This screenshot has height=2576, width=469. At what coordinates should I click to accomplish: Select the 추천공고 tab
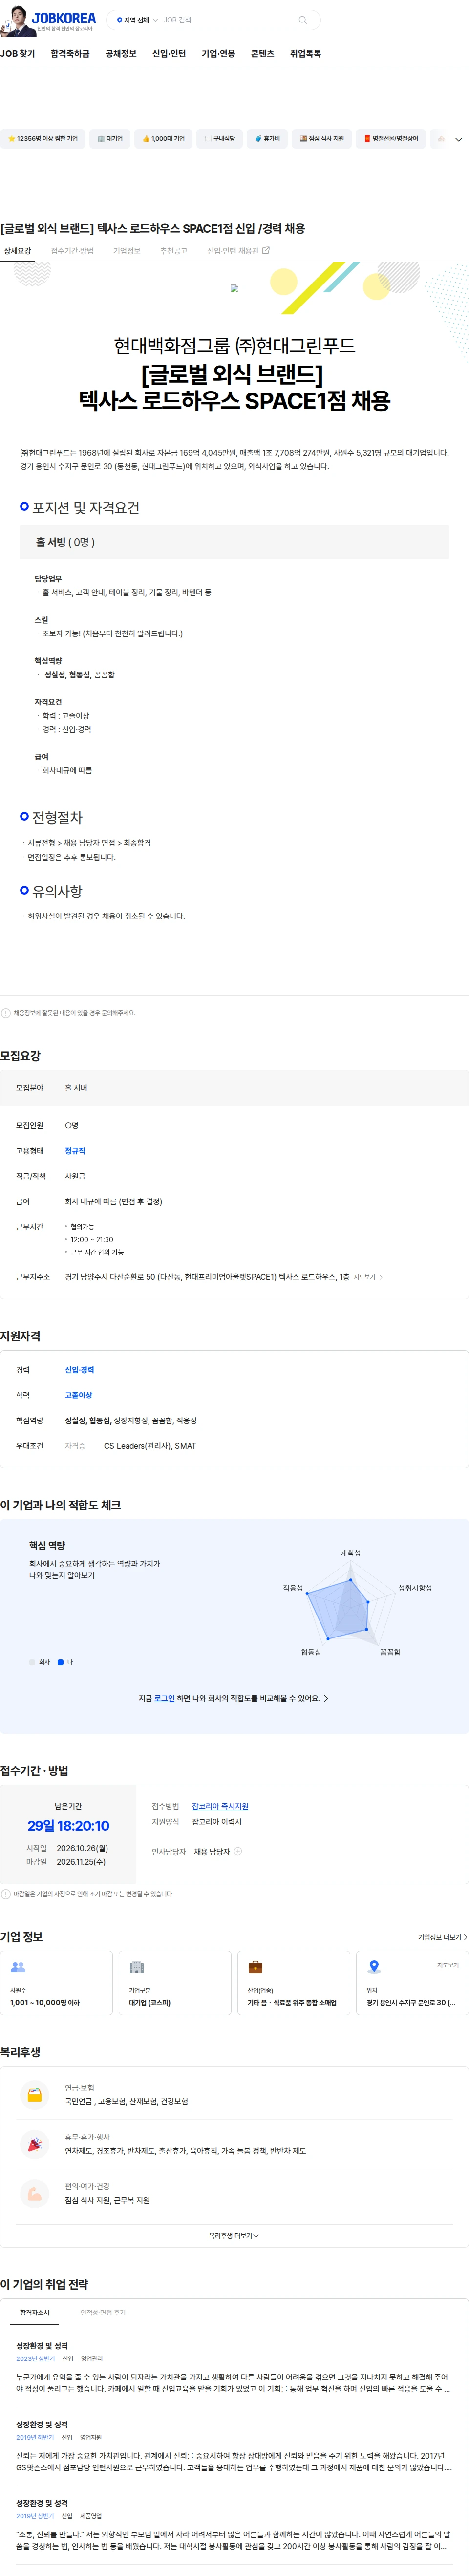(174, 251)
